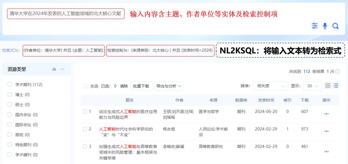Check the 博士 (0) filter

(10, 95)
